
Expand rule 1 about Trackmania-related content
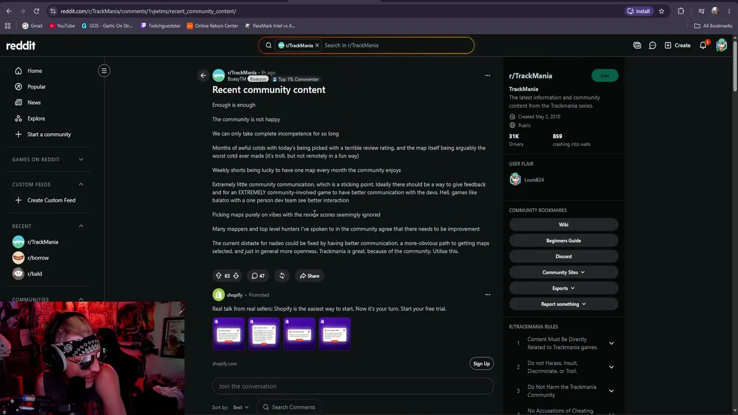click(x=611, y=344)
